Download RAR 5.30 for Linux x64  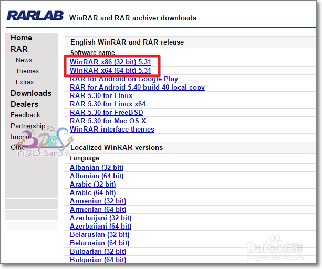[108, 104]
